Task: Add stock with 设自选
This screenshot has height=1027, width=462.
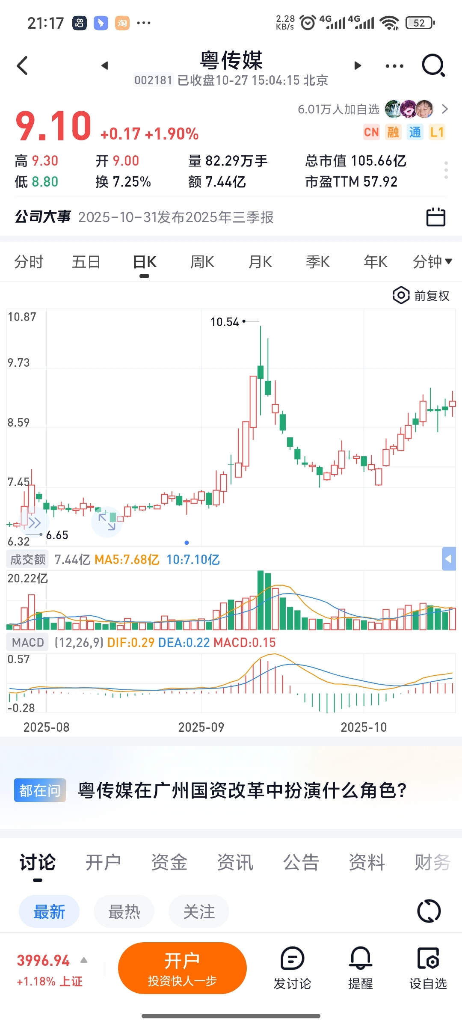Action: pos(428,968)
